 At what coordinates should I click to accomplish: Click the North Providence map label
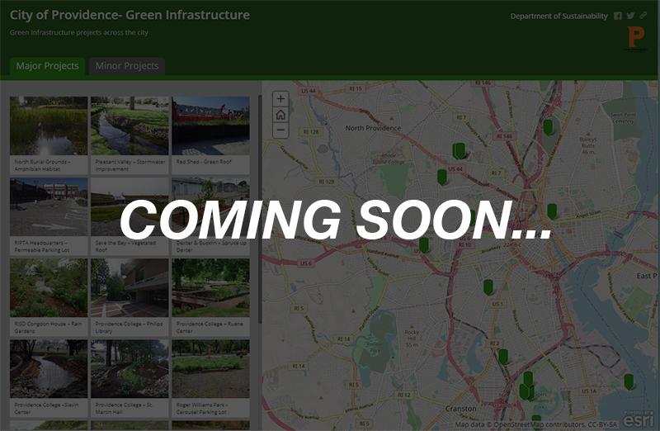point(373,128)
